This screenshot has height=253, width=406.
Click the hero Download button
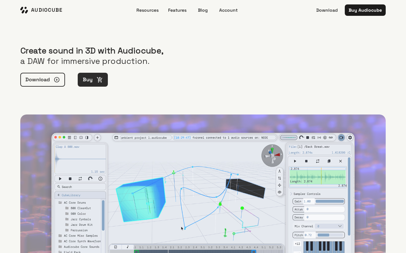point(43,80)
